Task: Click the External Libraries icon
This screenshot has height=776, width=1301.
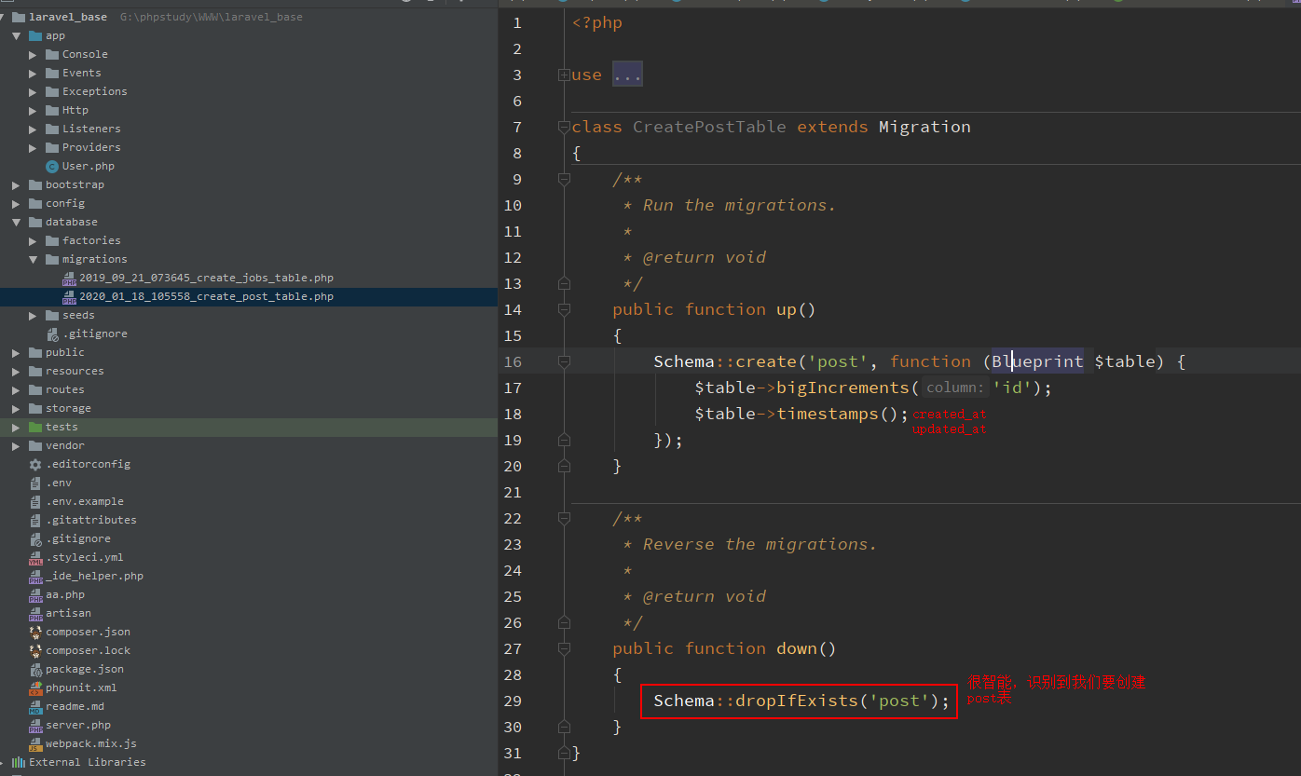Action: pyautogui.click(x=18, y=763)
